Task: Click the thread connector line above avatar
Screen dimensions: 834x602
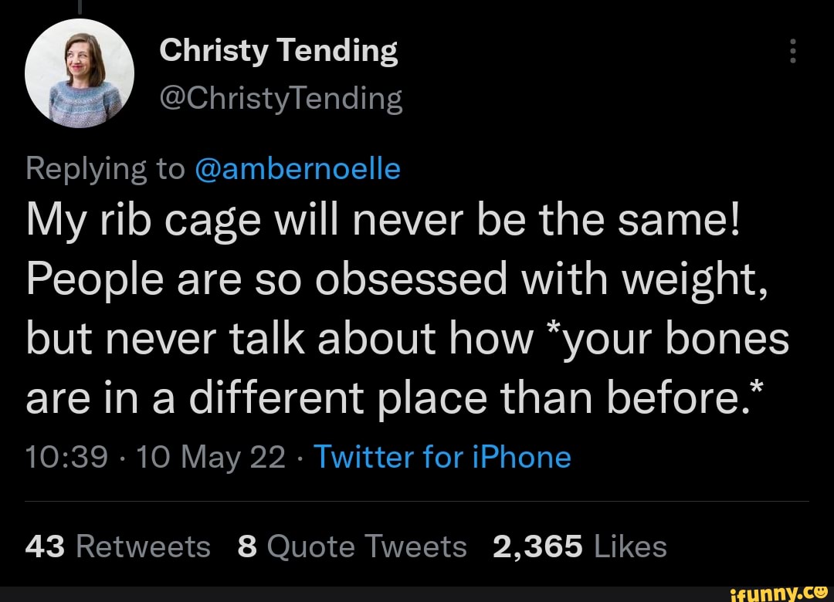Action: (80, 6)
